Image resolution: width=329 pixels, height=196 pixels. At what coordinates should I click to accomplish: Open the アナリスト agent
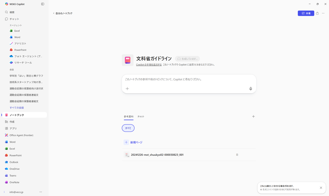26,43
